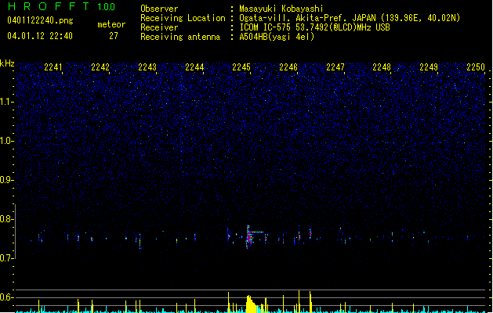Screen dimensions: 493x313
Task: Click the 'Receiver' field label
Action: (159, 27)
